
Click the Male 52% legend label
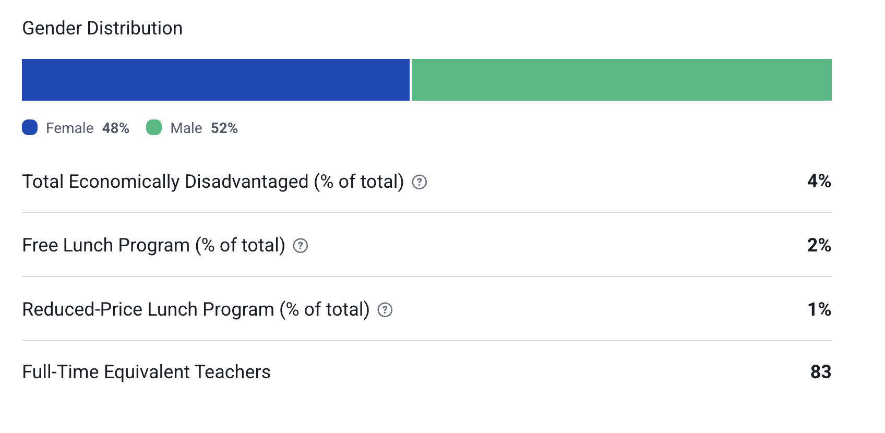coord(204,128)
